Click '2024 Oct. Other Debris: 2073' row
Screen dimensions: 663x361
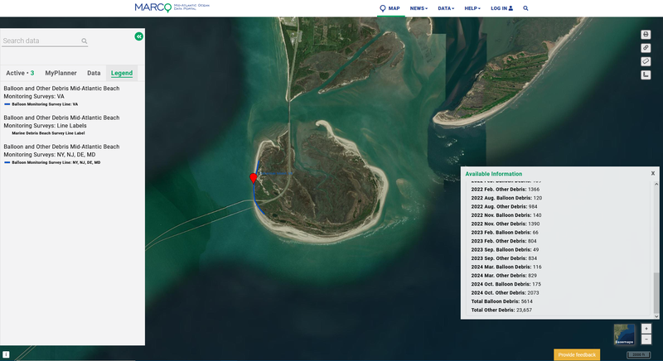point(505,292)
